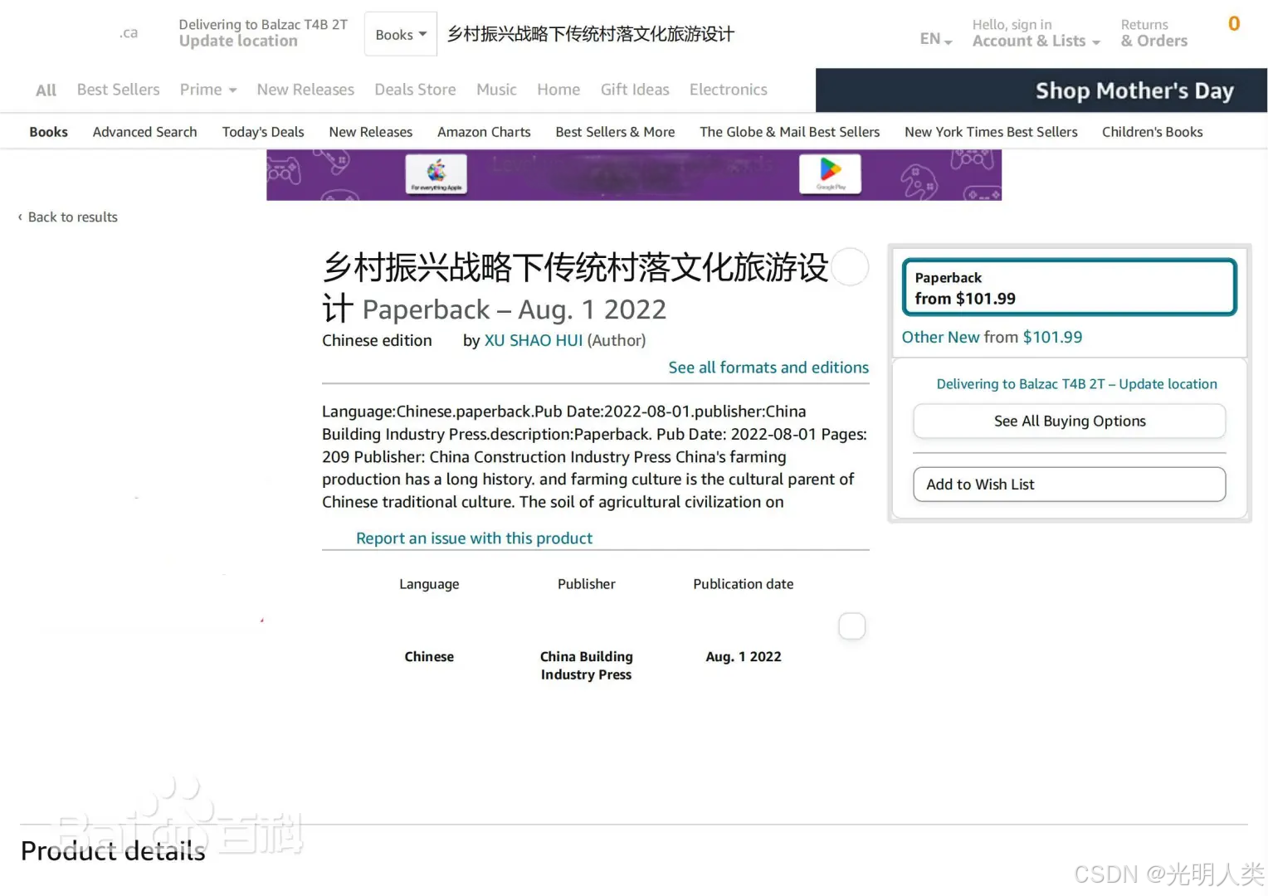This screenshot has width=1268, height=896.
Task: Click the Apple gift card image in banner
Action: pyautogui.click(x=436, y=175)
